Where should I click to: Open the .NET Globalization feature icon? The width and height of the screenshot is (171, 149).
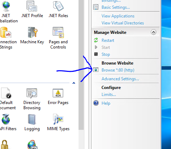pos(6,6)
